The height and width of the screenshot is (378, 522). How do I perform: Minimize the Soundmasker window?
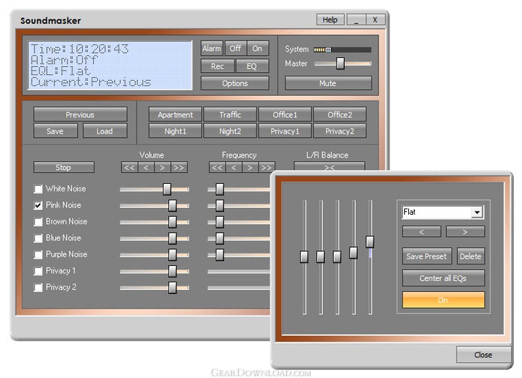click(357, 19)
